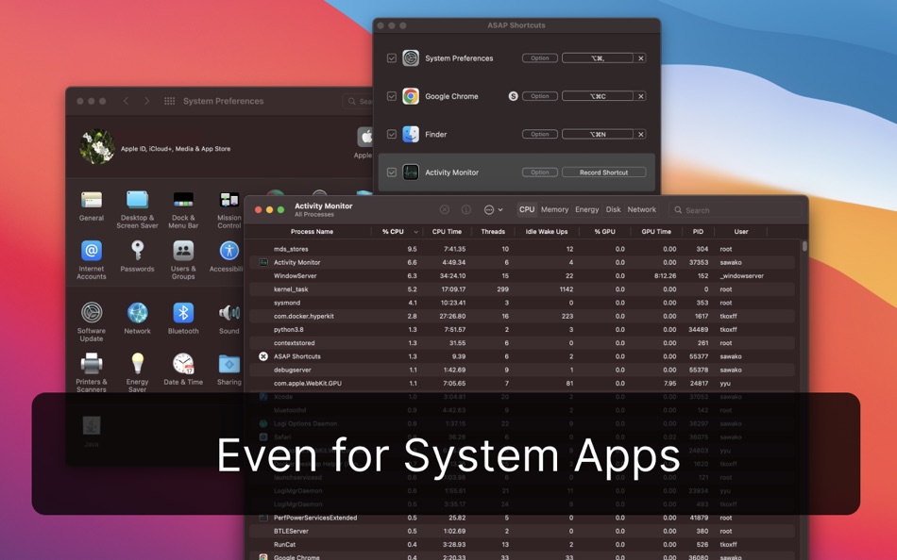Switch to the Network tab
This screenshot has height=560, width=897.
[642, 209]
